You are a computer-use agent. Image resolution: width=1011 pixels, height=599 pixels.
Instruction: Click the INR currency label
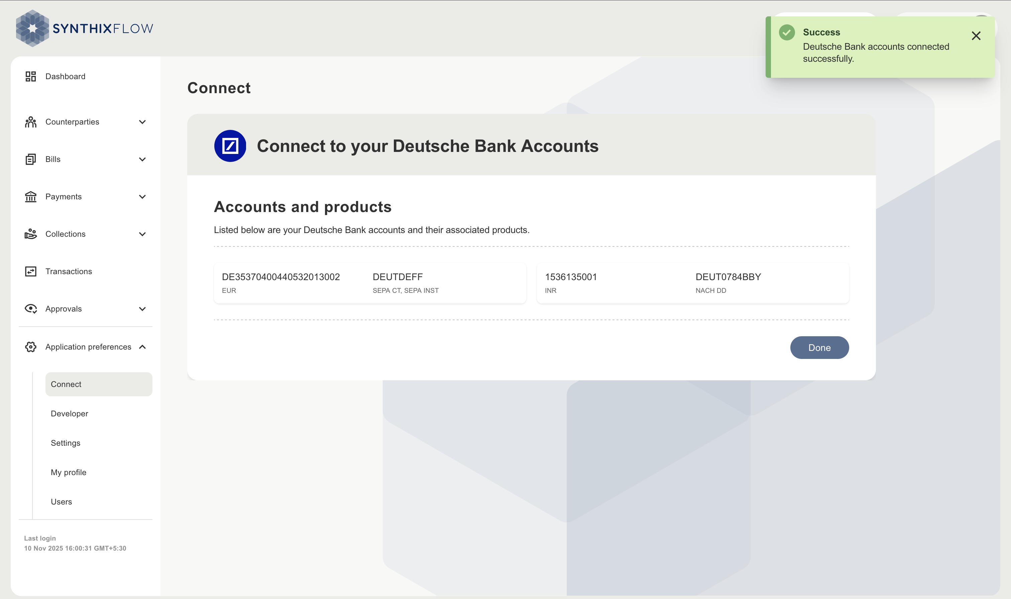(x=550, y=290)
